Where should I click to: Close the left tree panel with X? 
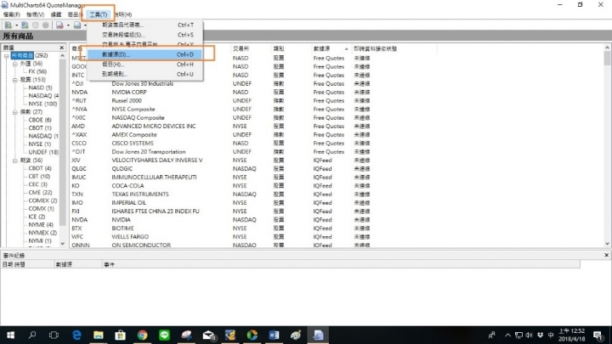[x=62, y=48]
